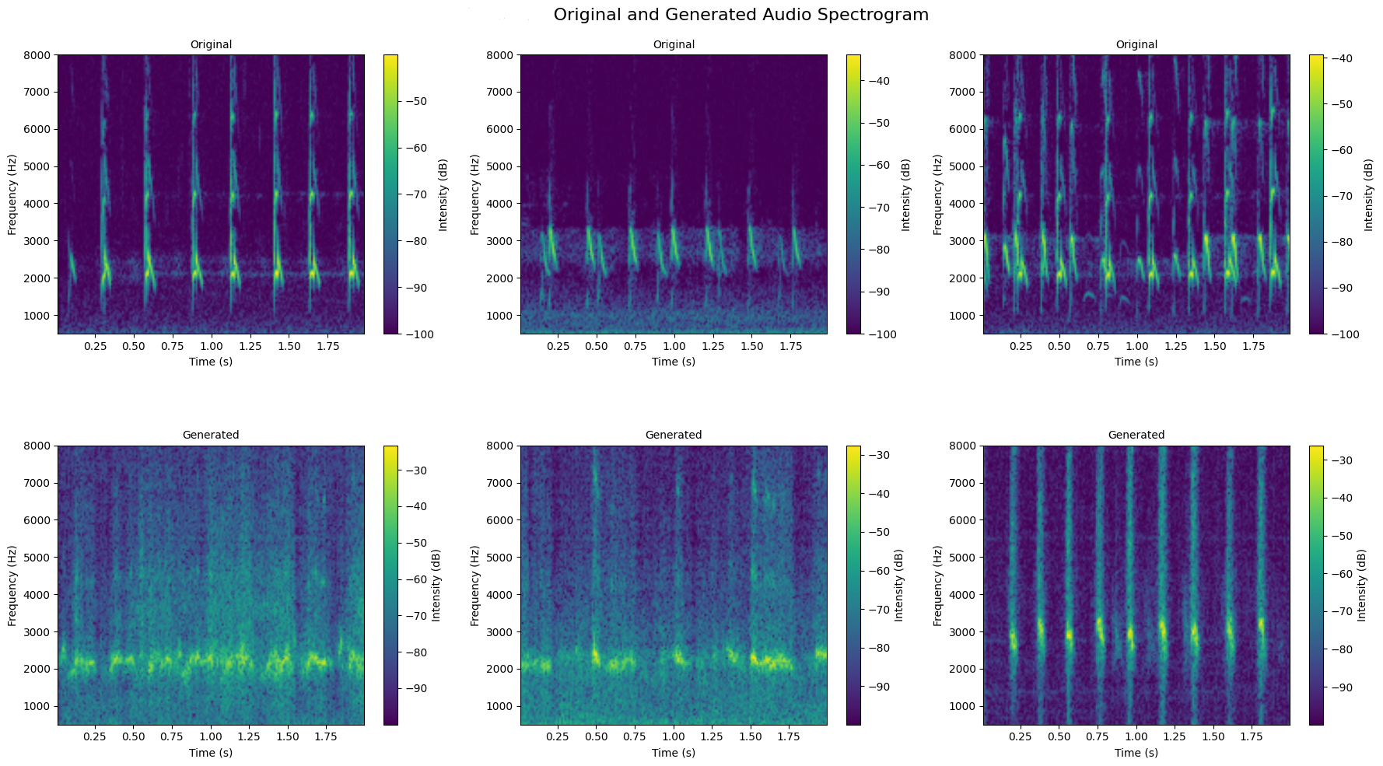The height and width of the screenshot is (766, 1383).
Task: Click the colorbar beside the bottom-right Generated plot
Action: click(1316, 585)
